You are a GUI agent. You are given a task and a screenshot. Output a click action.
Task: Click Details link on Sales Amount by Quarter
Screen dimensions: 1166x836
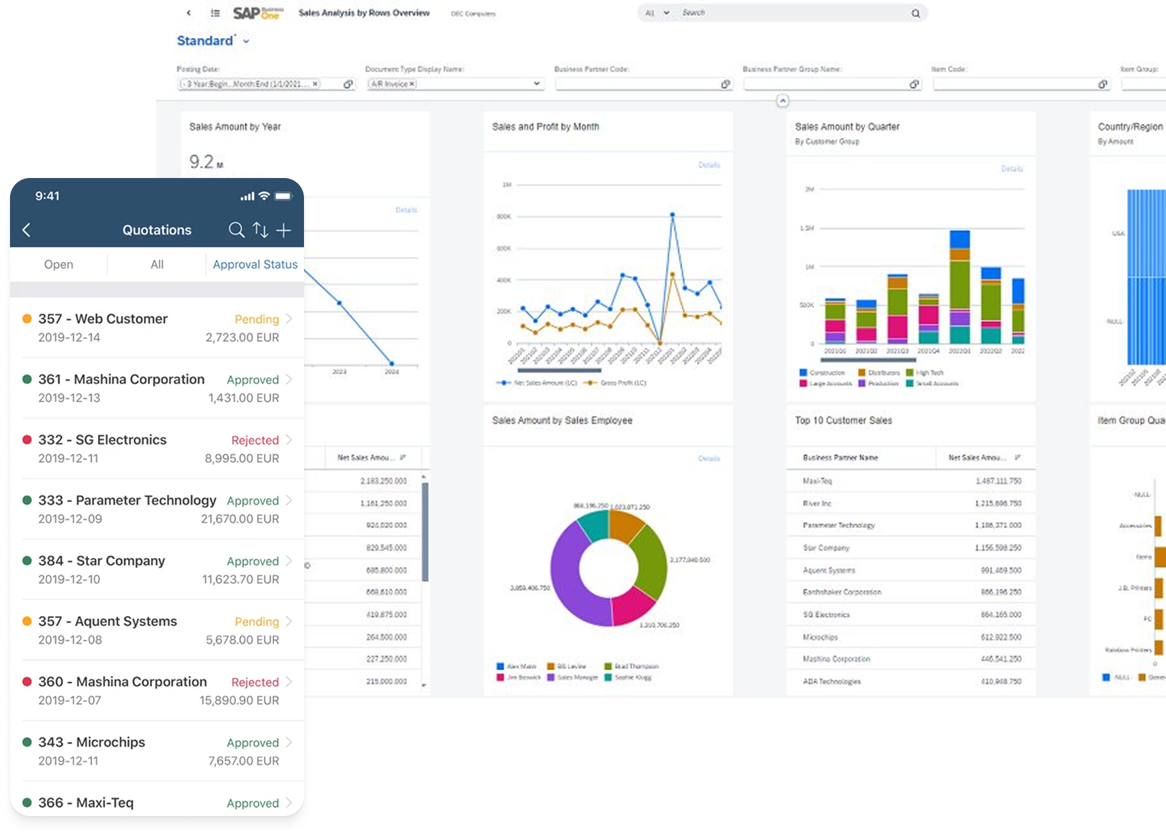tap(1011, 169)
